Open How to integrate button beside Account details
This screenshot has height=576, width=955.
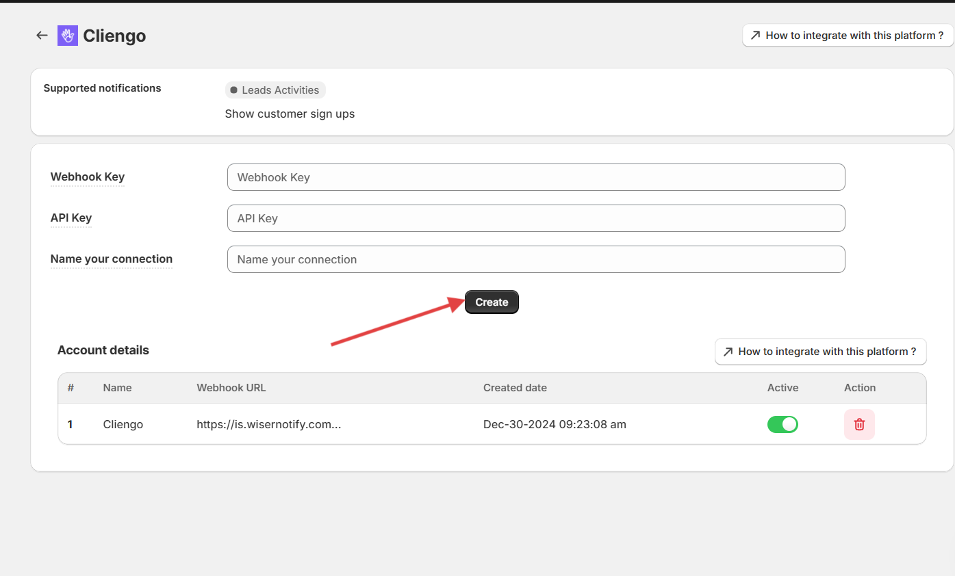(x=820, y=352)
